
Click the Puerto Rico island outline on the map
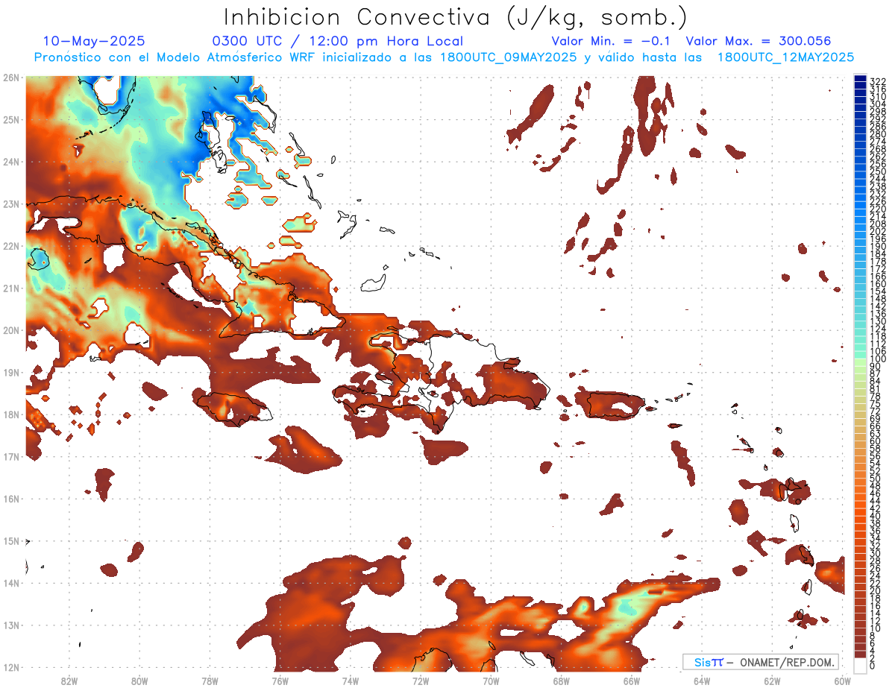(x=615, y=405)
